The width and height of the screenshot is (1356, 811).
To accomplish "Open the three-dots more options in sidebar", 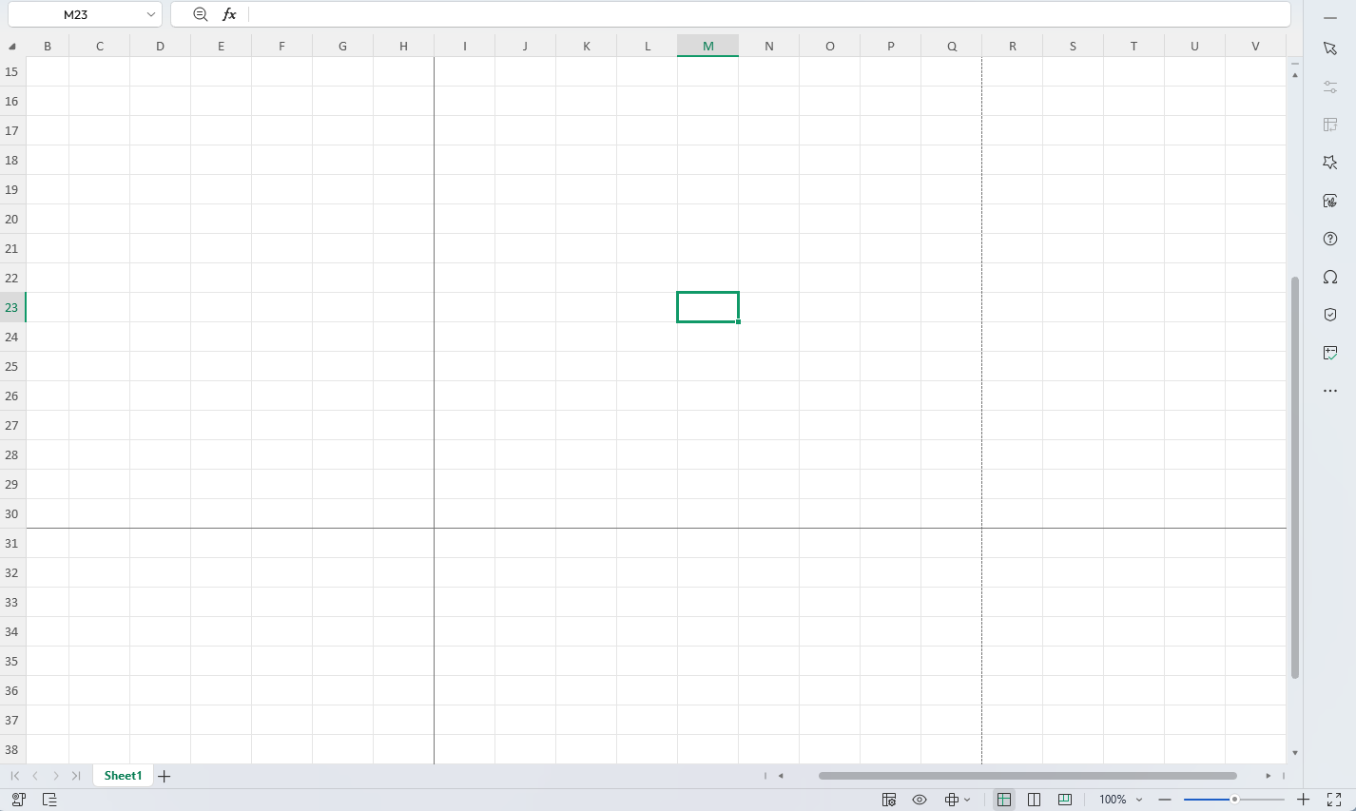I will [1330, 391].
